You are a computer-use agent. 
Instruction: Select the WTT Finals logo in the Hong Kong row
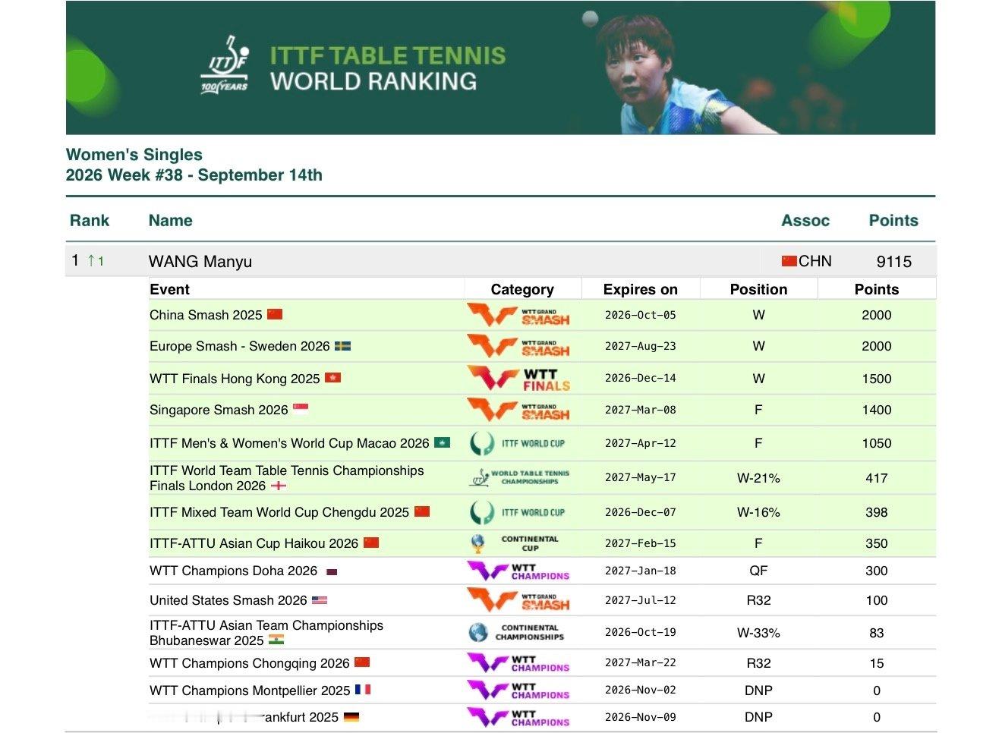point(518,378)
